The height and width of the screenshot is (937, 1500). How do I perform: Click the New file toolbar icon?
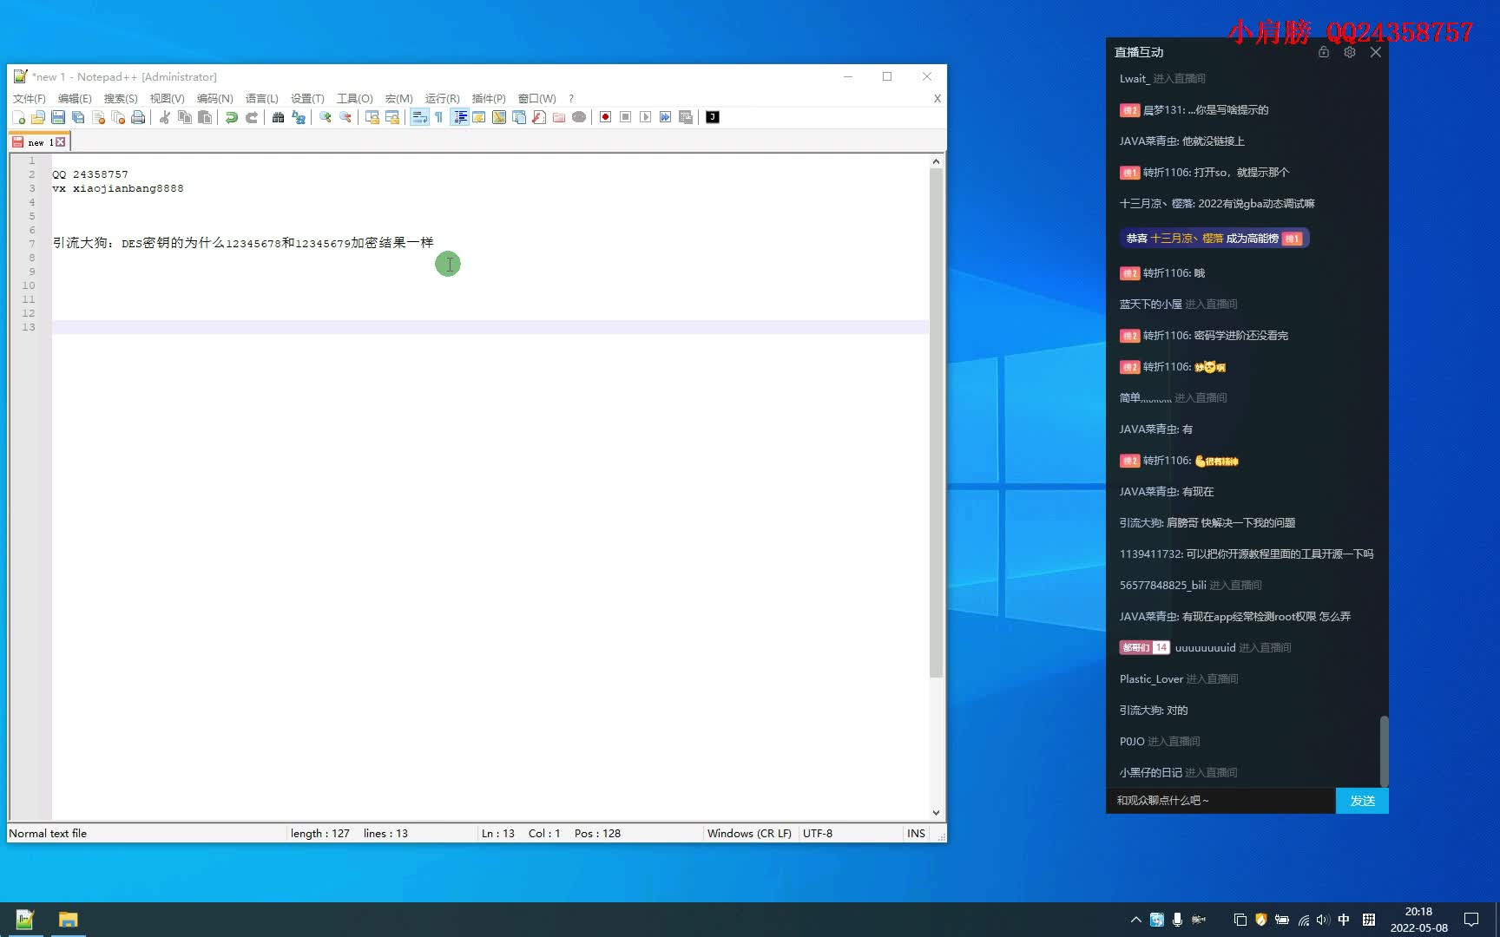tap(18, 117)
